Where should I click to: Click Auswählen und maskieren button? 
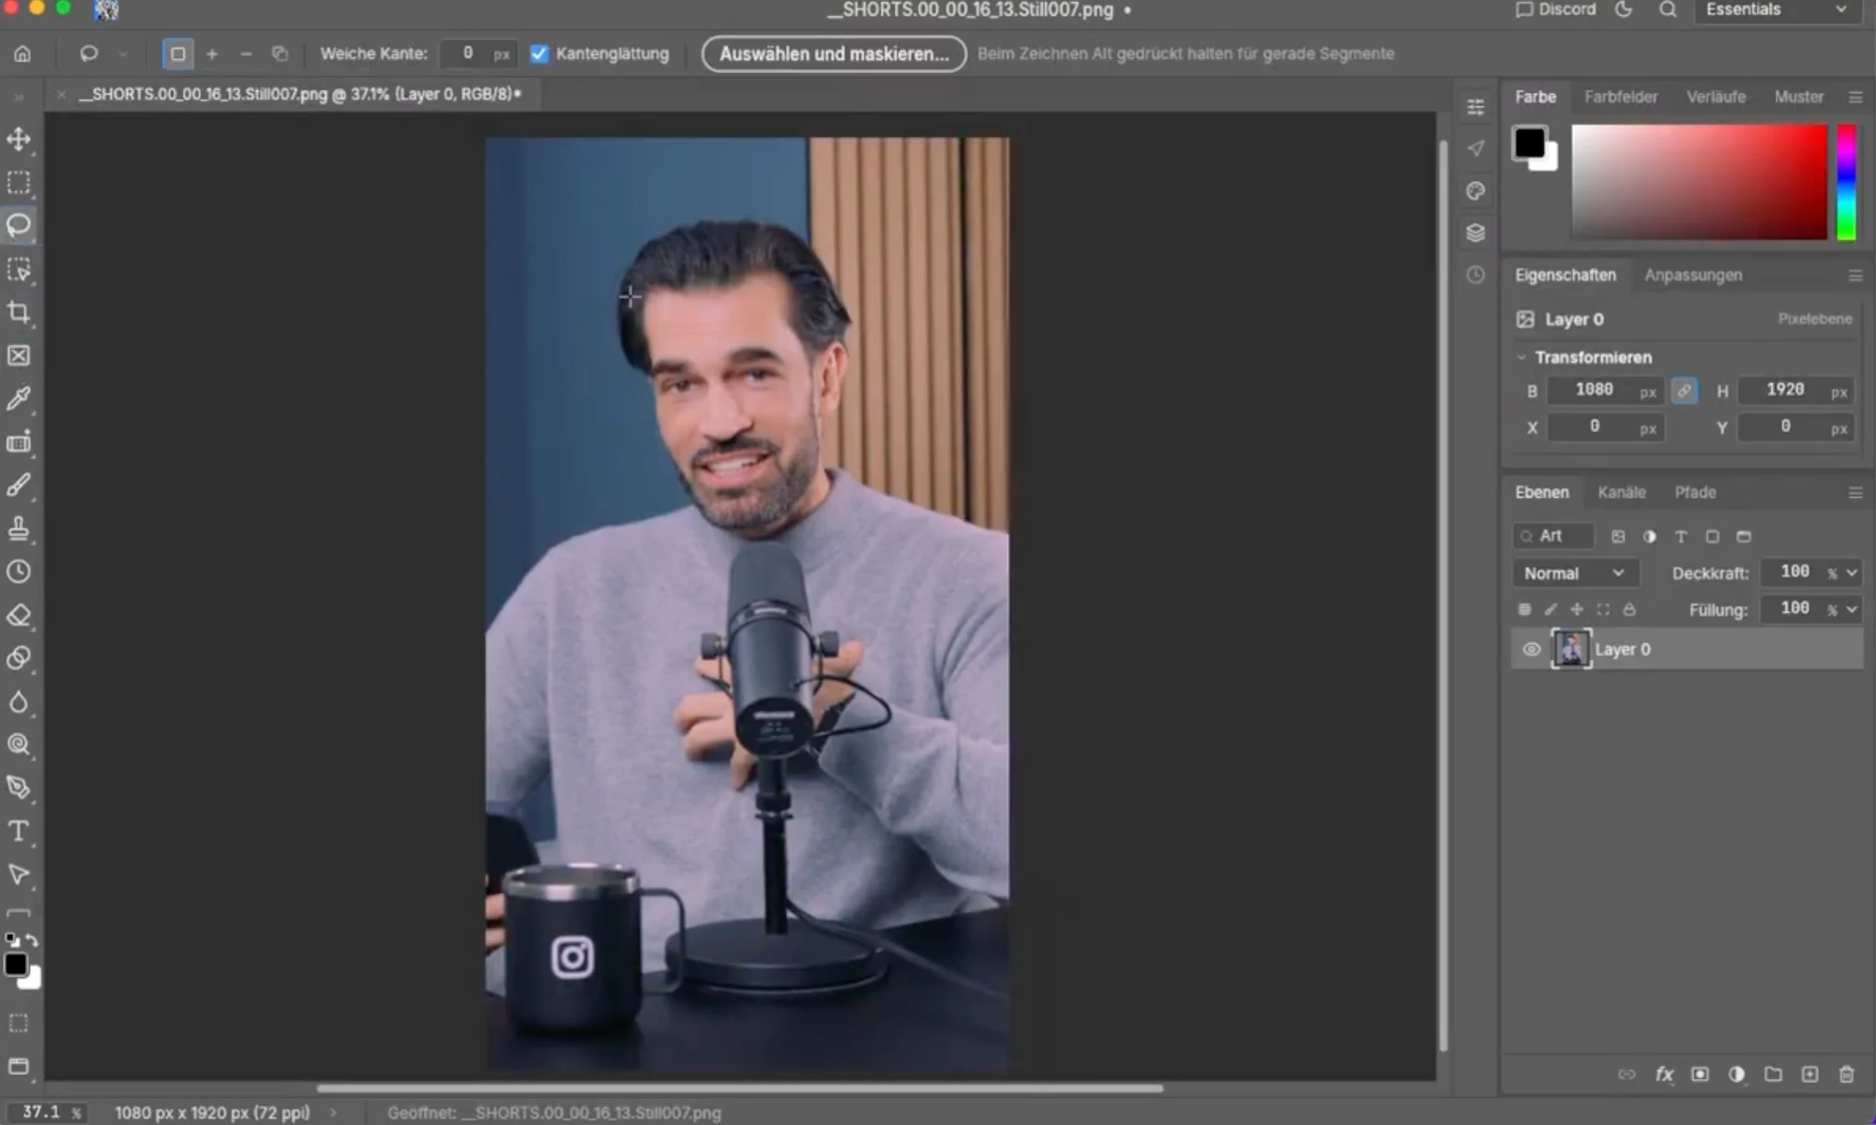[x=834, y=53]
